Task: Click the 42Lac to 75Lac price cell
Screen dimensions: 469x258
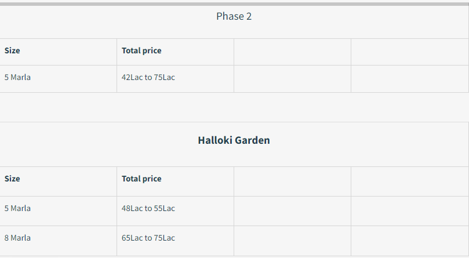Action: 148,77
